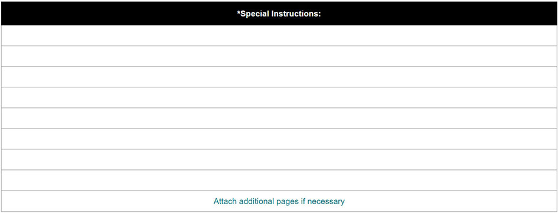
Task: Select the first blank line under the header
Action: point(279,35)
